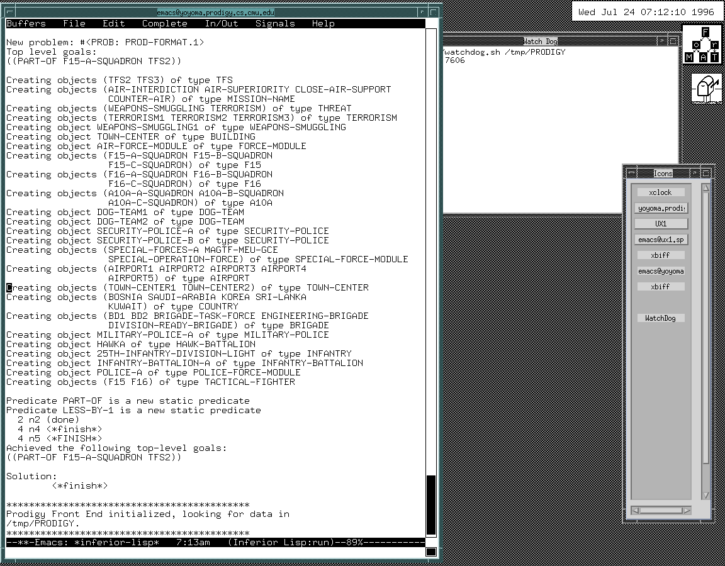This screenshot has width=725, height=566.
Task: Click the Icons panel scroll right arrow
Action: (686, 510)
